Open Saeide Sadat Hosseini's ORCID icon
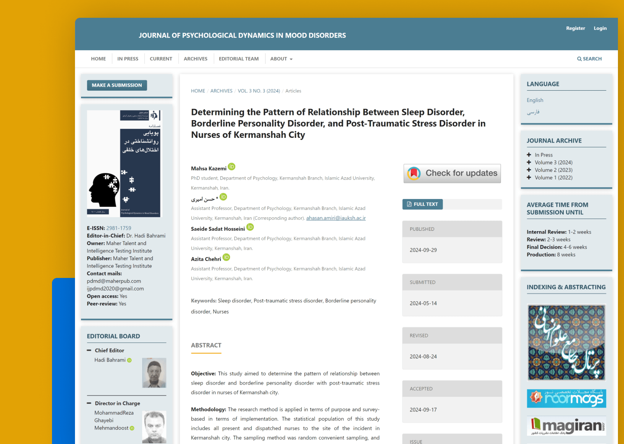This screenshot has width=624, height=444. click(x=250, y=227)
